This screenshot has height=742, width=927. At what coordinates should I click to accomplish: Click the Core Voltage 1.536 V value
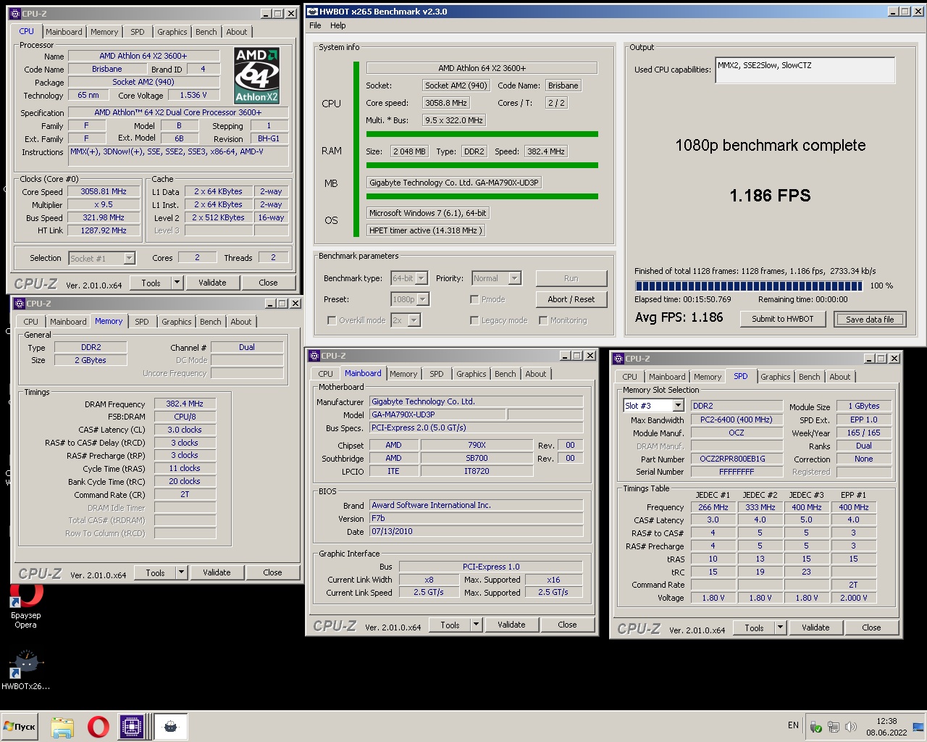coord(193,95)
